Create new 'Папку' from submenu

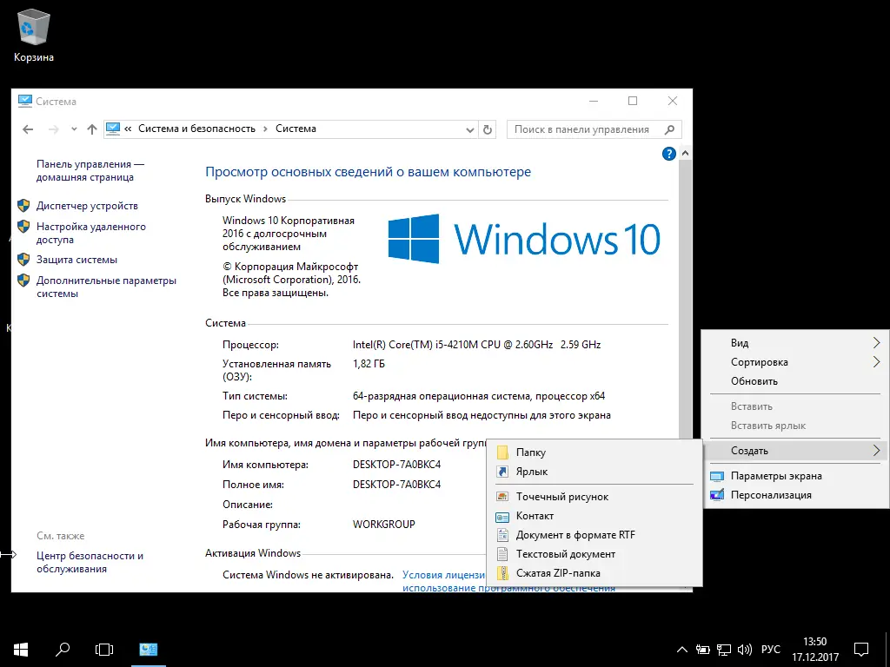pos(594,452)
